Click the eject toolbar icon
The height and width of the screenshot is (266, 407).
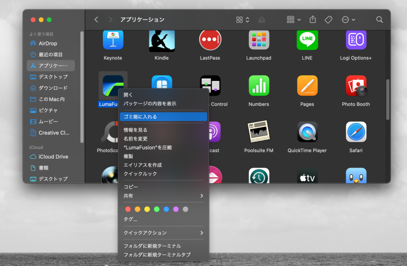click(x=262, y=20)
